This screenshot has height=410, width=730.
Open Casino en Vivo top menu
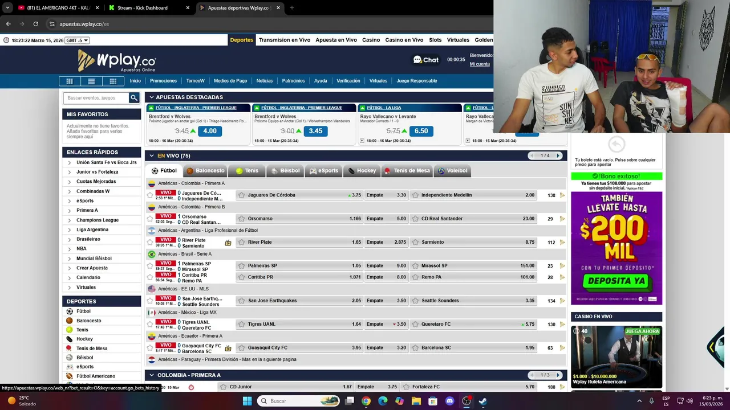(x=404, y=40)
